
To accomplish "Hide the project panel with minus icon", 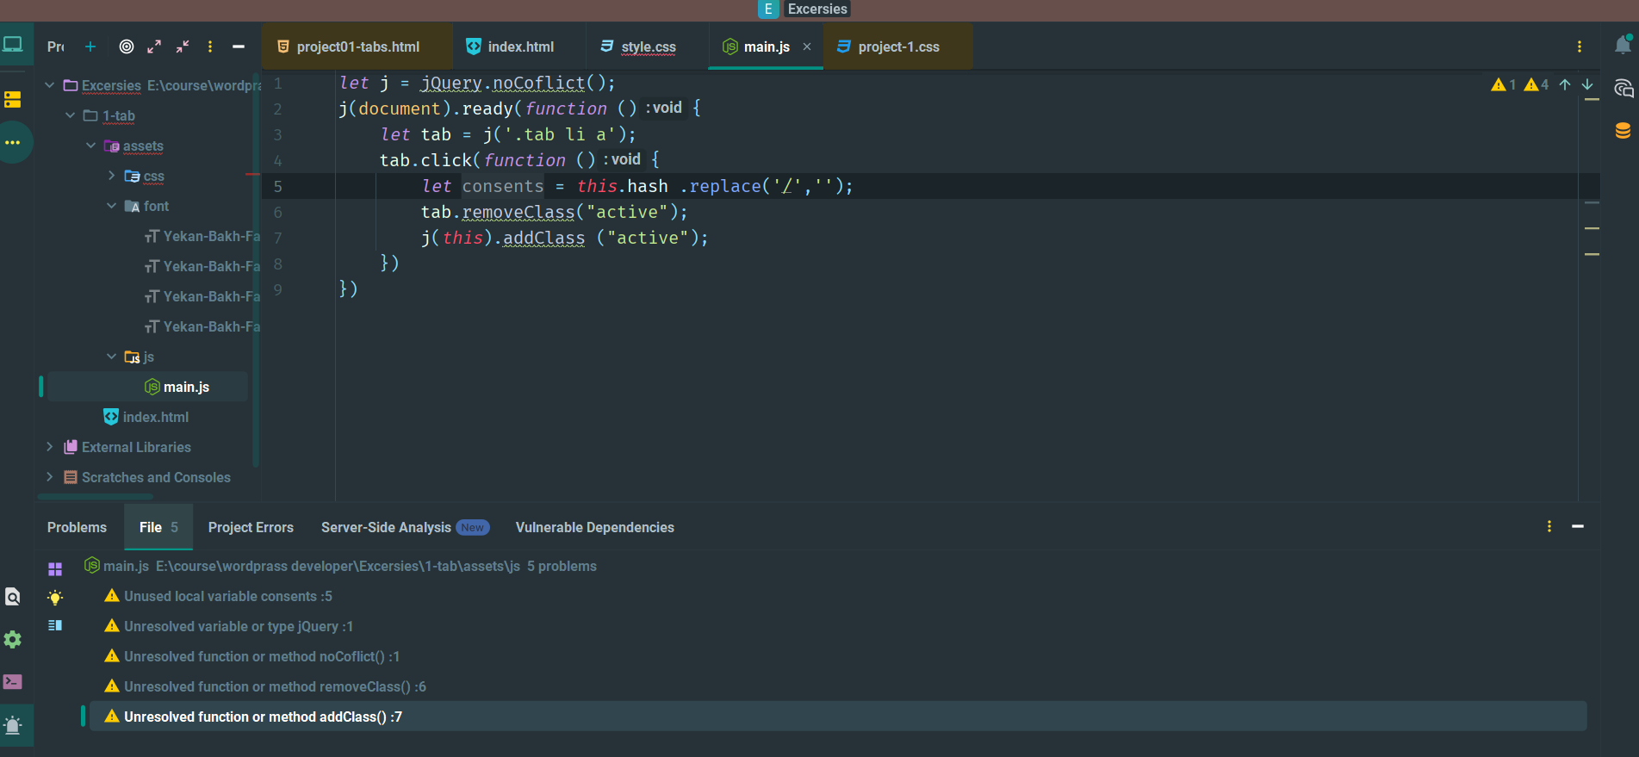I will [x=239, y=47].
